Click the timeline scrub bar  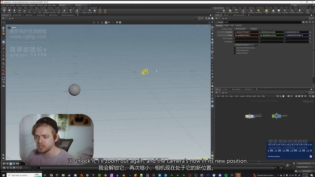[157, 168]
